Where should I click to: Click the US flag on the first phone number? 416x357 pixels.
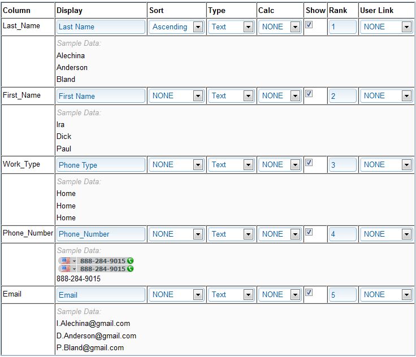click(66, 261)
